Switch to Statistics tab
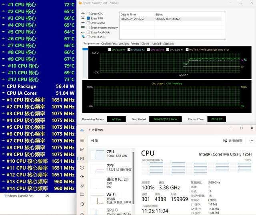The width and height of the screenshot is (256, 215). [168, 44]
